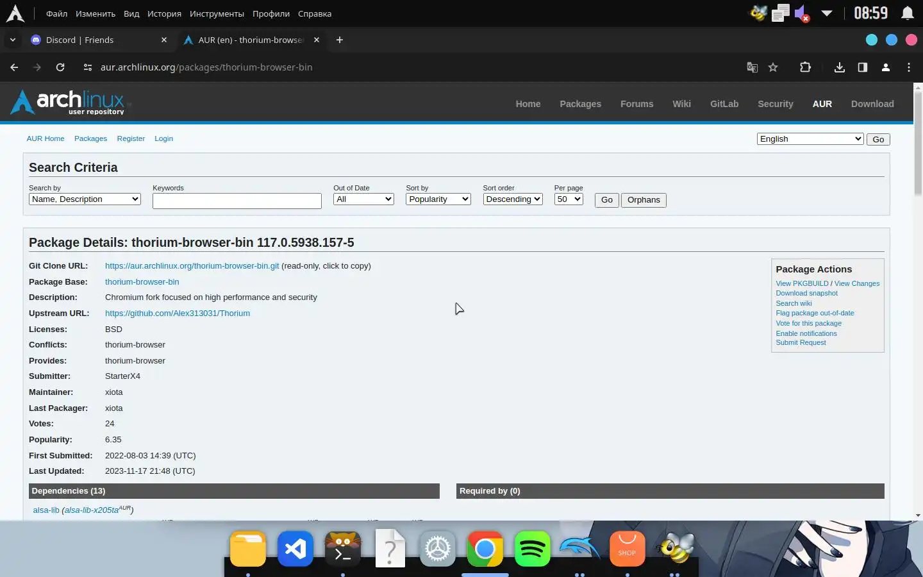923x577 pixels.
Task: Click Download snapshot link
Action: [806, 293]
